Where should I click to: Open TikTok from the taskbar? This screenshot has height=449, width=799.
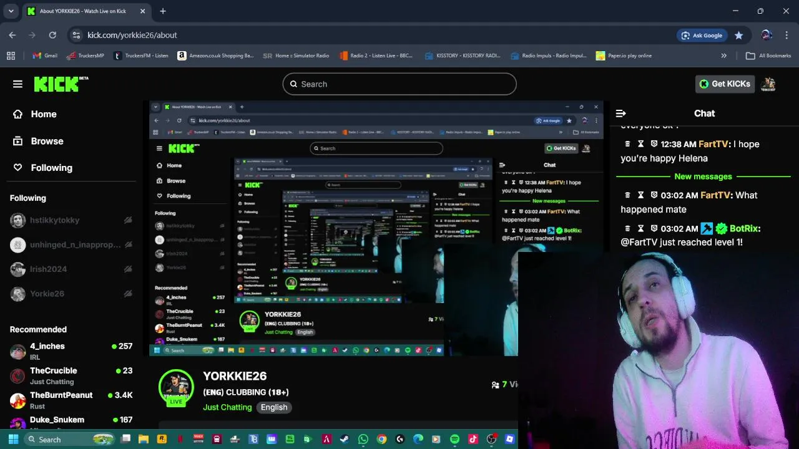click(x=473, y=439)
